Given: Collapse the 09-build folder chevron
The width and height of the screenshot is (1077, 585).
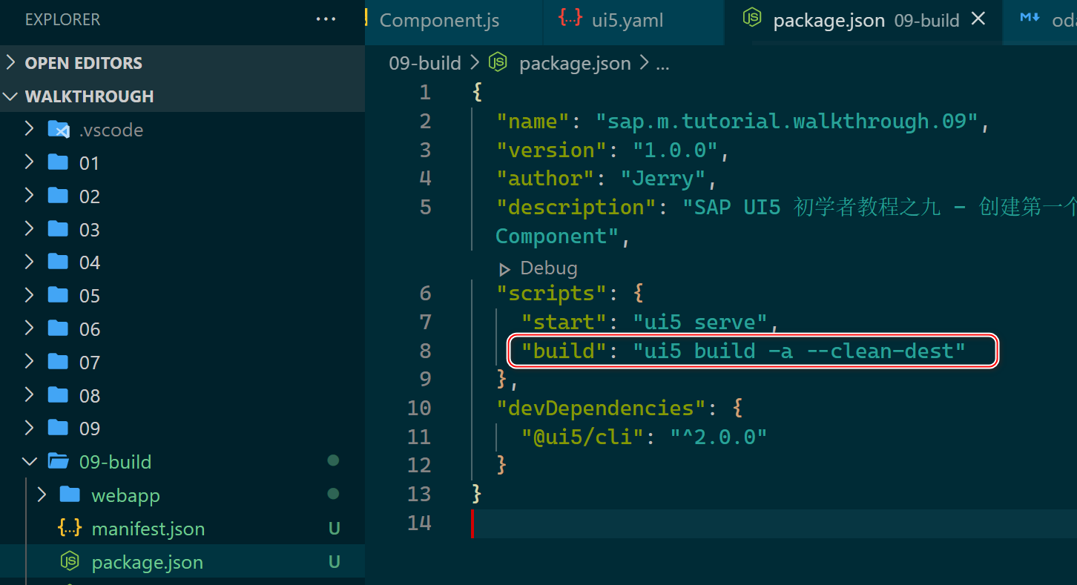Looking at the screenshot, I should pos(30,462).
